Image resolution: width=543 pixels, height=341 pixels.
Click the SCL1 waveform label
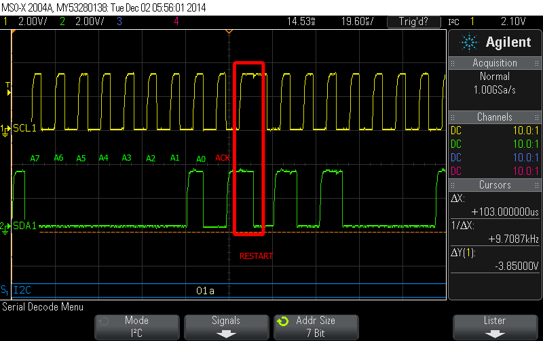[24, 128]
